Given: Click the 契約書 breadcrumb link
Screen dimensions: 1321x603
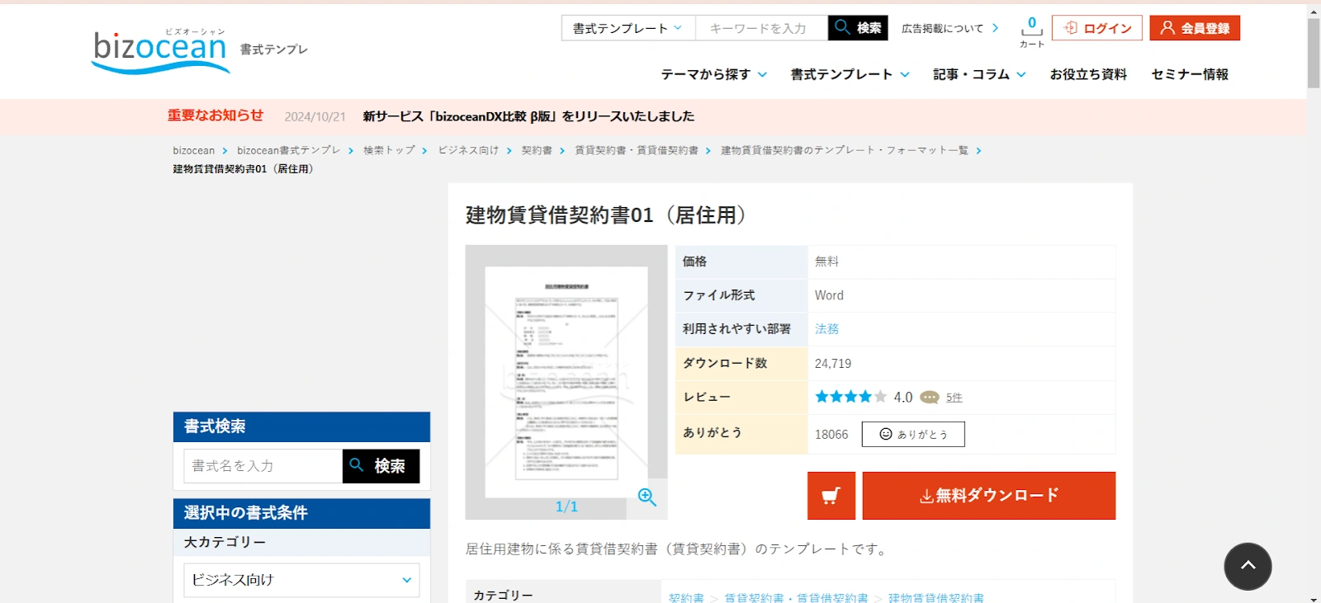Looking at the screenshot, I should (537, 150).
